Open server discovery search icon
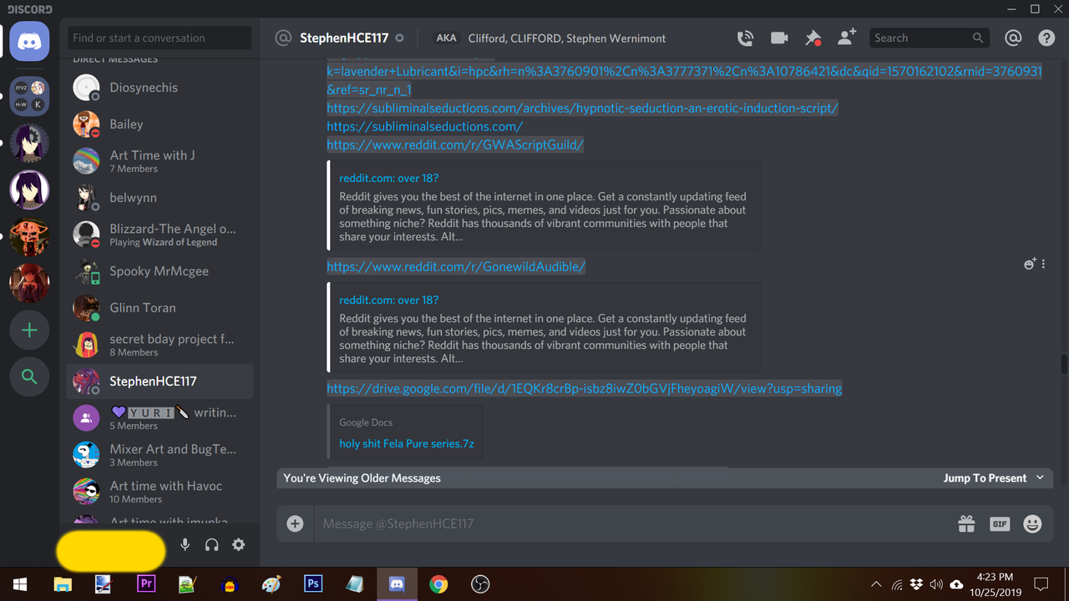Viewport: 1069px width, 601px height. pos(29,377)
